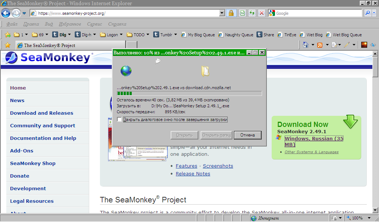Image resolution: width=379 pixels, height=222 pixels.
Task: Click the blue cursor chevron icon in the command bar
Action: (x=373, y=45)
